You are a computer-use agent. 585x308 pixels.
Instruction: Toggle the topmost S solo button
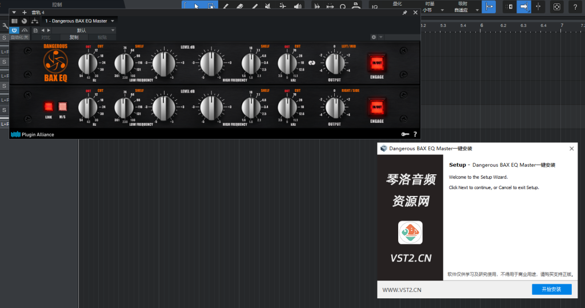point(4,38)
